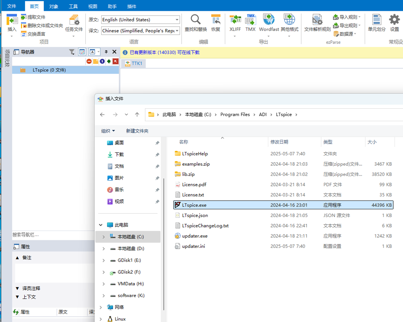Click ADI in the address breadcrumb
The width and height of the screenshot is (403, 322).
(x=263, y=115)
